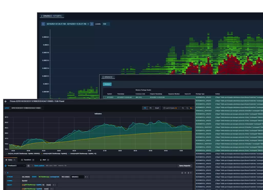Viewport: 263px width, 190px height.
Task: Sort by Source Id column header
Action: [188, 94]
